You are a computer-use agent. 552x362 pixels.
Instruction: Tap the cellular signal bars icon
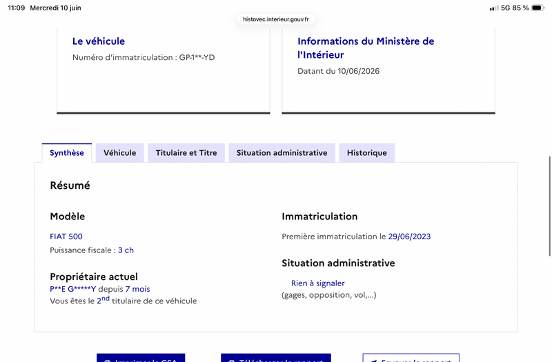494,8
